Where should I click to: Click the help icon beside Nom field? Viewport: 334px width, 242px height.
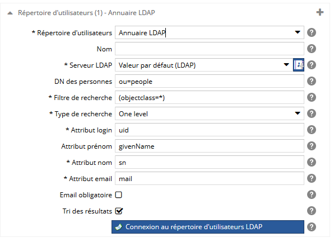click(x=312, y=49)
